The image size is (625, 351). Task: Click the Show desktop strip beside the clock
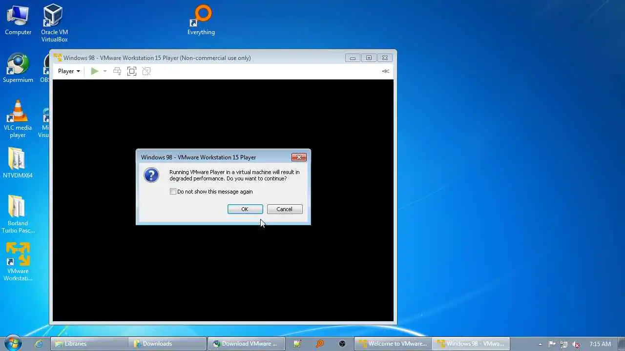point(621,344)
